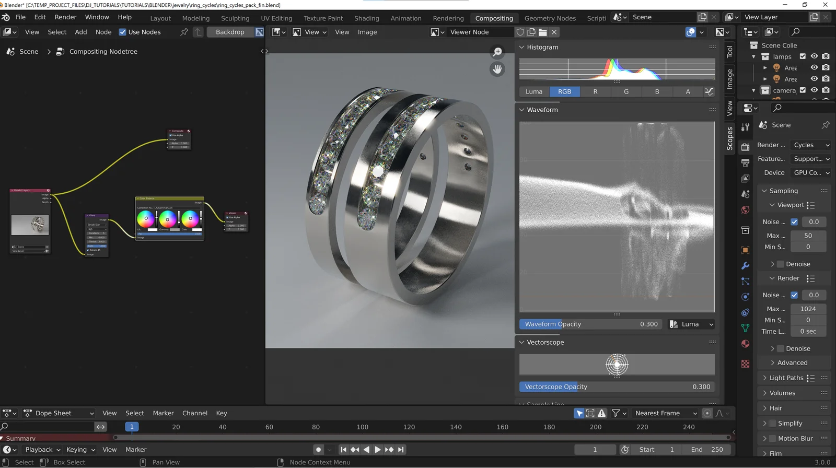
Task: Open the Modifiers wrench icon
Action: 746,265
